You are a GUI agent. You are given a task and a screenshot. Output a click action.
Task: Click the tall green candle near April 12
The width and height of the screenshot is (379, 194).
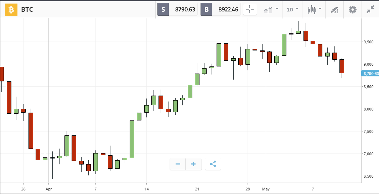132,139
